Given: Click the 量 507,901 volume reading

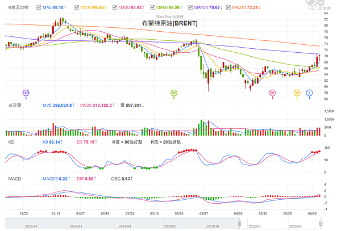Looking at the screenshot, I should [x=132, y=106].
